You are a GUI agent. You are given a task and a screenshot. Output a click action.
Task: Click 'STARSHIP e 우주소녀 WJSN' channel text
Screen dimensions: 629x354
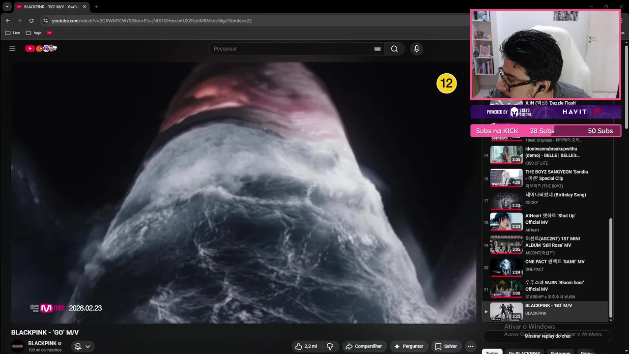coord(550,297)
